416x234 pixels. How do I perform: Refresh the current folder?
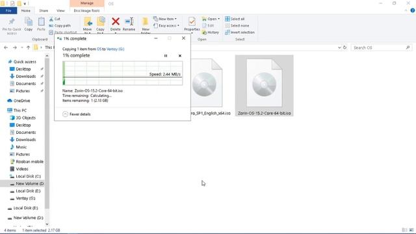pyautogui.click(x=344, y=47)
